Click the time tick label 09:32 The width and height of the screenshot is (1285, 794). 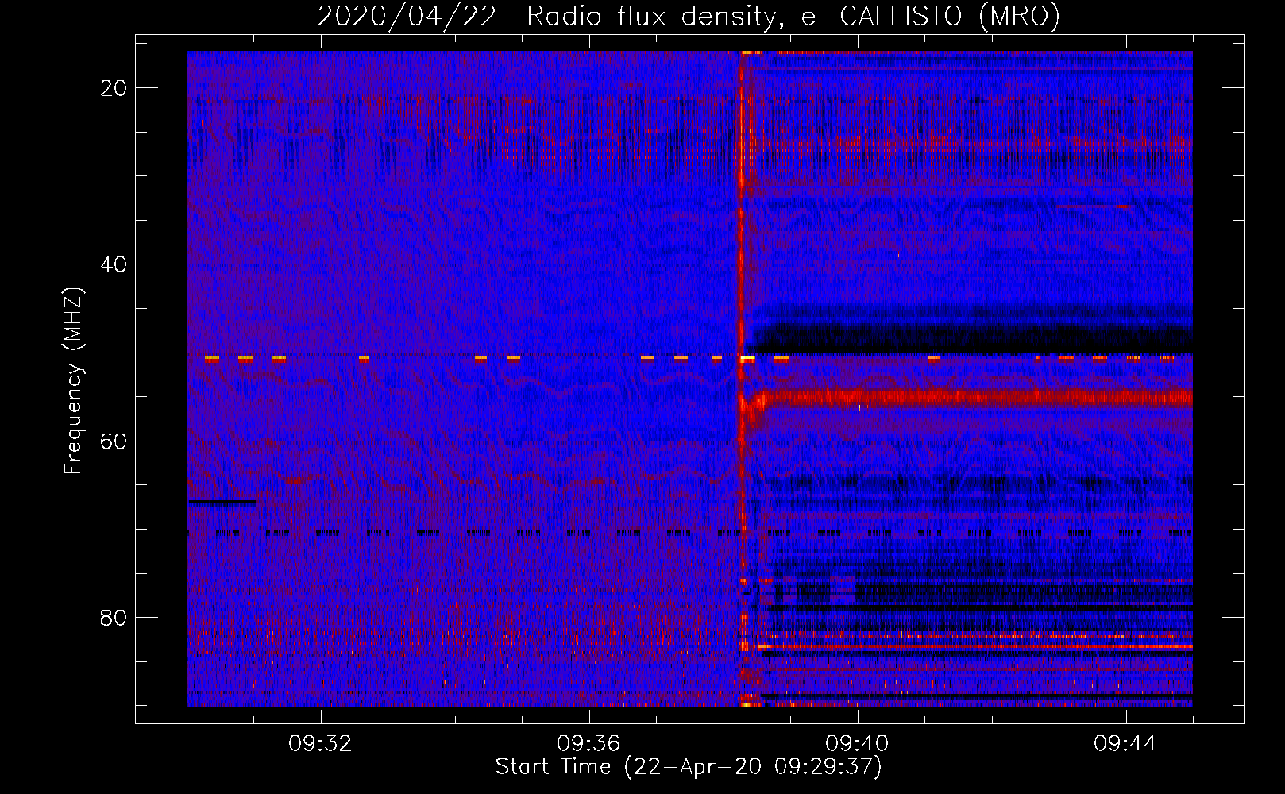[x=320, y=744]
